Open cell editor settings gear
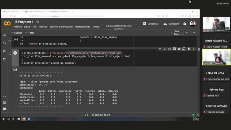Viewport: 231px width, 130px height. (x=179, y=49)
